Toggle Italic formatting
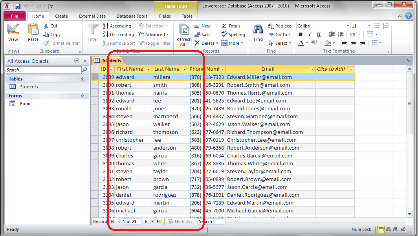The width and height of the screenshot is (418, 236). [310, 35]
